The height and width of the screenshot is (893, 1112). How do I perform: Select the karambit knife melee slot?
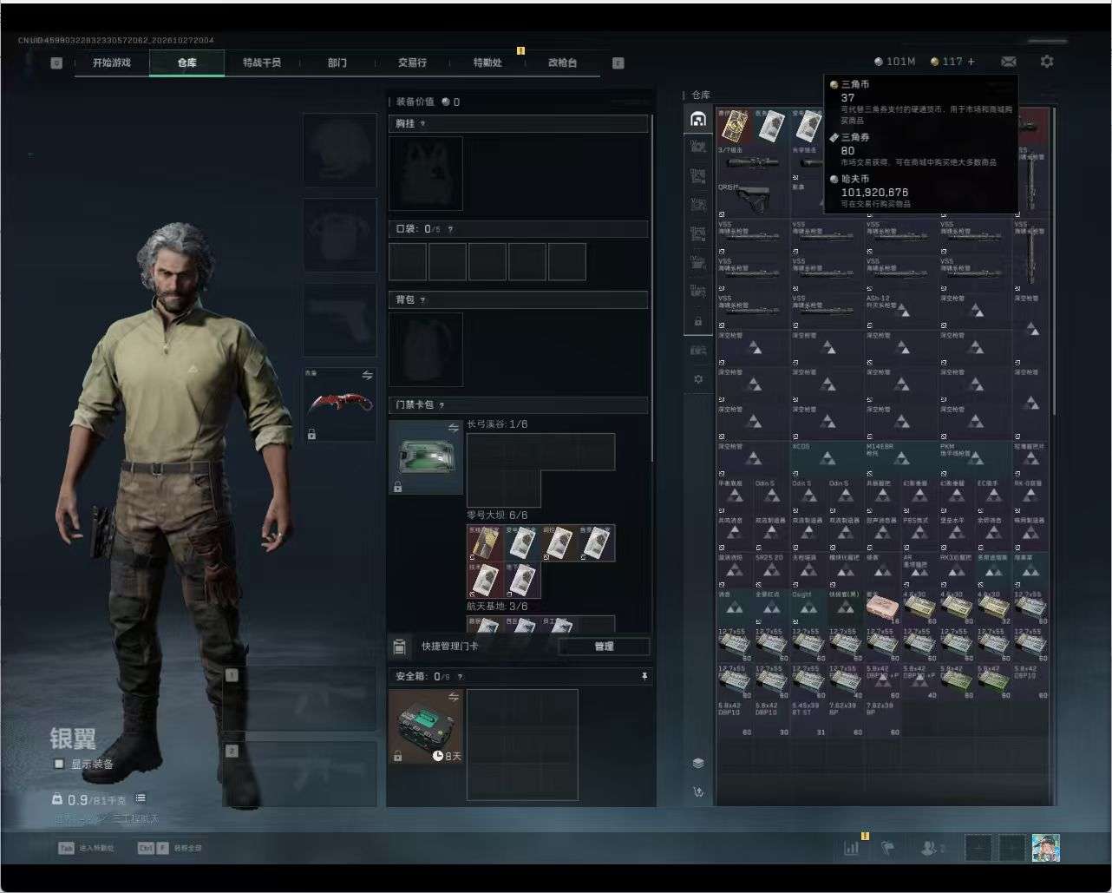coord(339,404)
